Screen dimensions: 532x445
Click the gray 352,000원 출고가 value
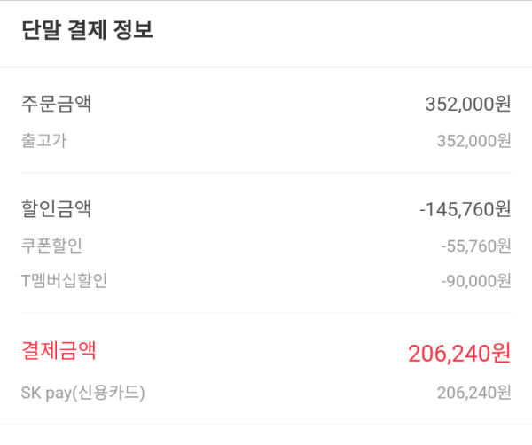point(473,141)
